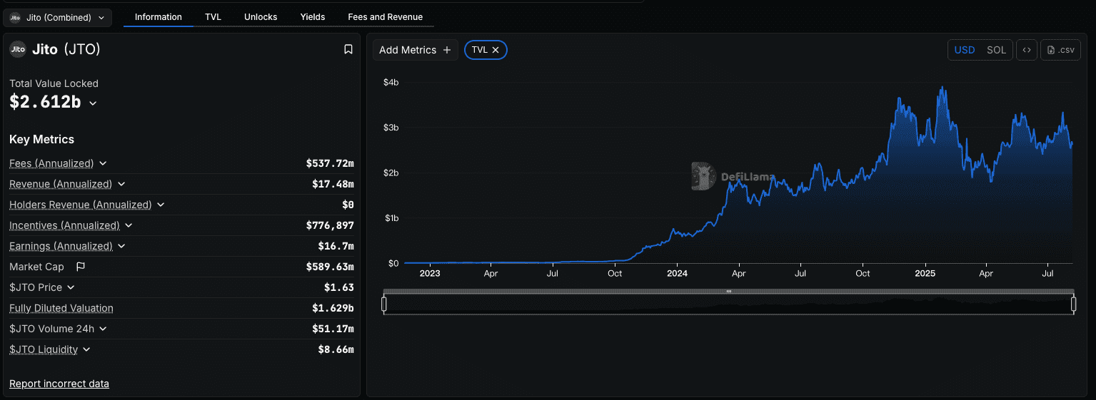Click the $2.612b total value figure

[x=45, y=102]
